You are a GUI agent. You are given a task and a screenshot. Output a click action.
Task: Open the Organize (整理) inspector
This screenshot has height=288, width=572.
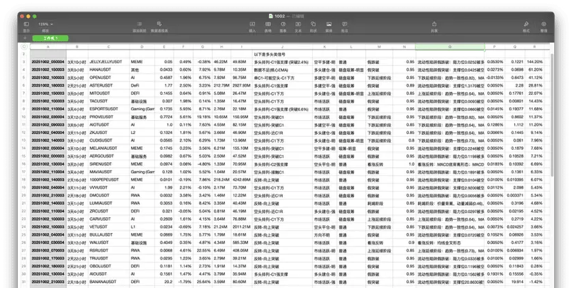544,24
